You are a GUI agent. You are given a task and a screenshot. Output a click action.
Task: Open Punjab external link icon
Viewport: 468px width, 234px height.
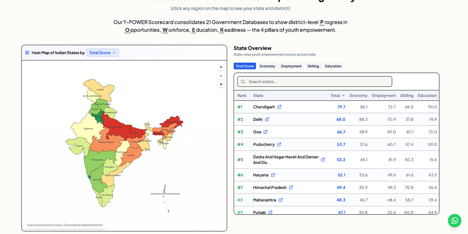(x=270, y=212)
